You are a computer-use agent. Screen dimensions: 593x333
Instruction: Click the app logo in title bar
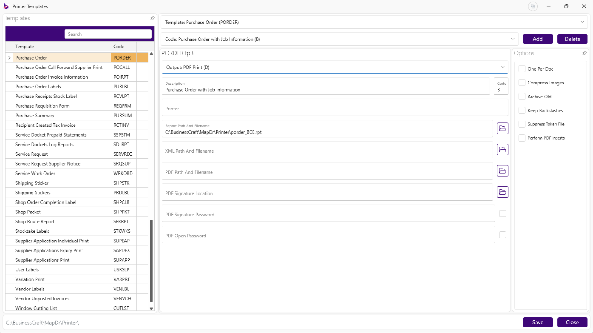[6, 6]
